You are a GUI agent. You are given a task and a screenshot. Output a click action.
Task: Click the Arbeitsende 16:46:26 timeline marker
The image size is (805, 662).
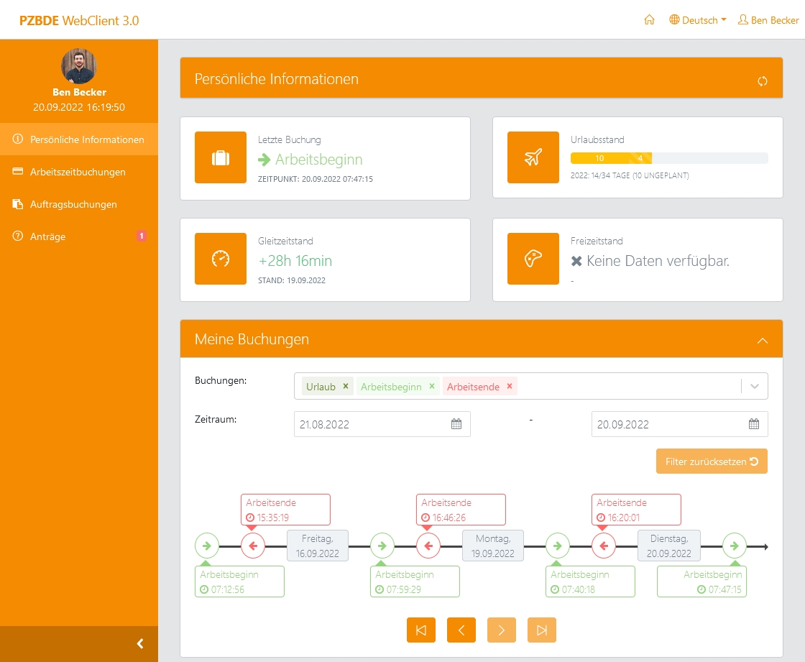428,546
